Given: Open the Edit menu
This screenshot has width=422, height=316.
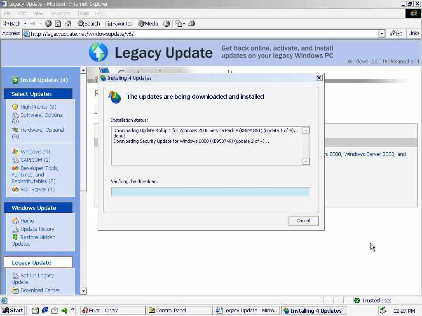Looking at the screenshot, I should tap(21, 14).
